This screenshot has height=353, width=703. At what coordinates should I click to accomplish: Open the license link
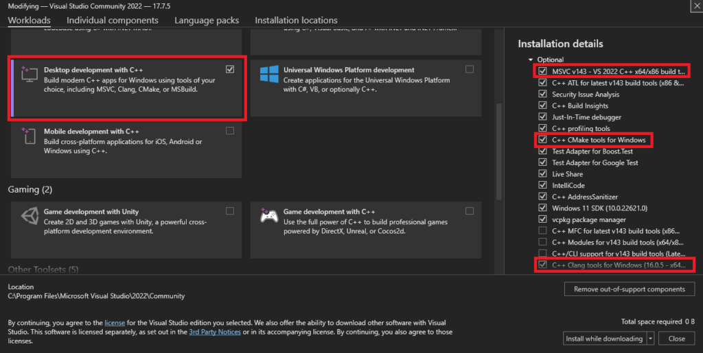[x=115, y=323]
